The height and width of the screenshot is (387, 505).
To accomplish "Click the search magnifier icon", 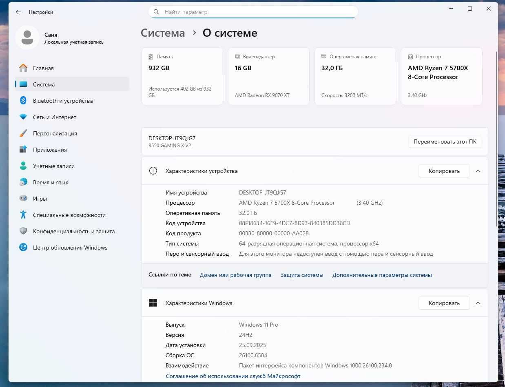I will [x=156, y=12].
